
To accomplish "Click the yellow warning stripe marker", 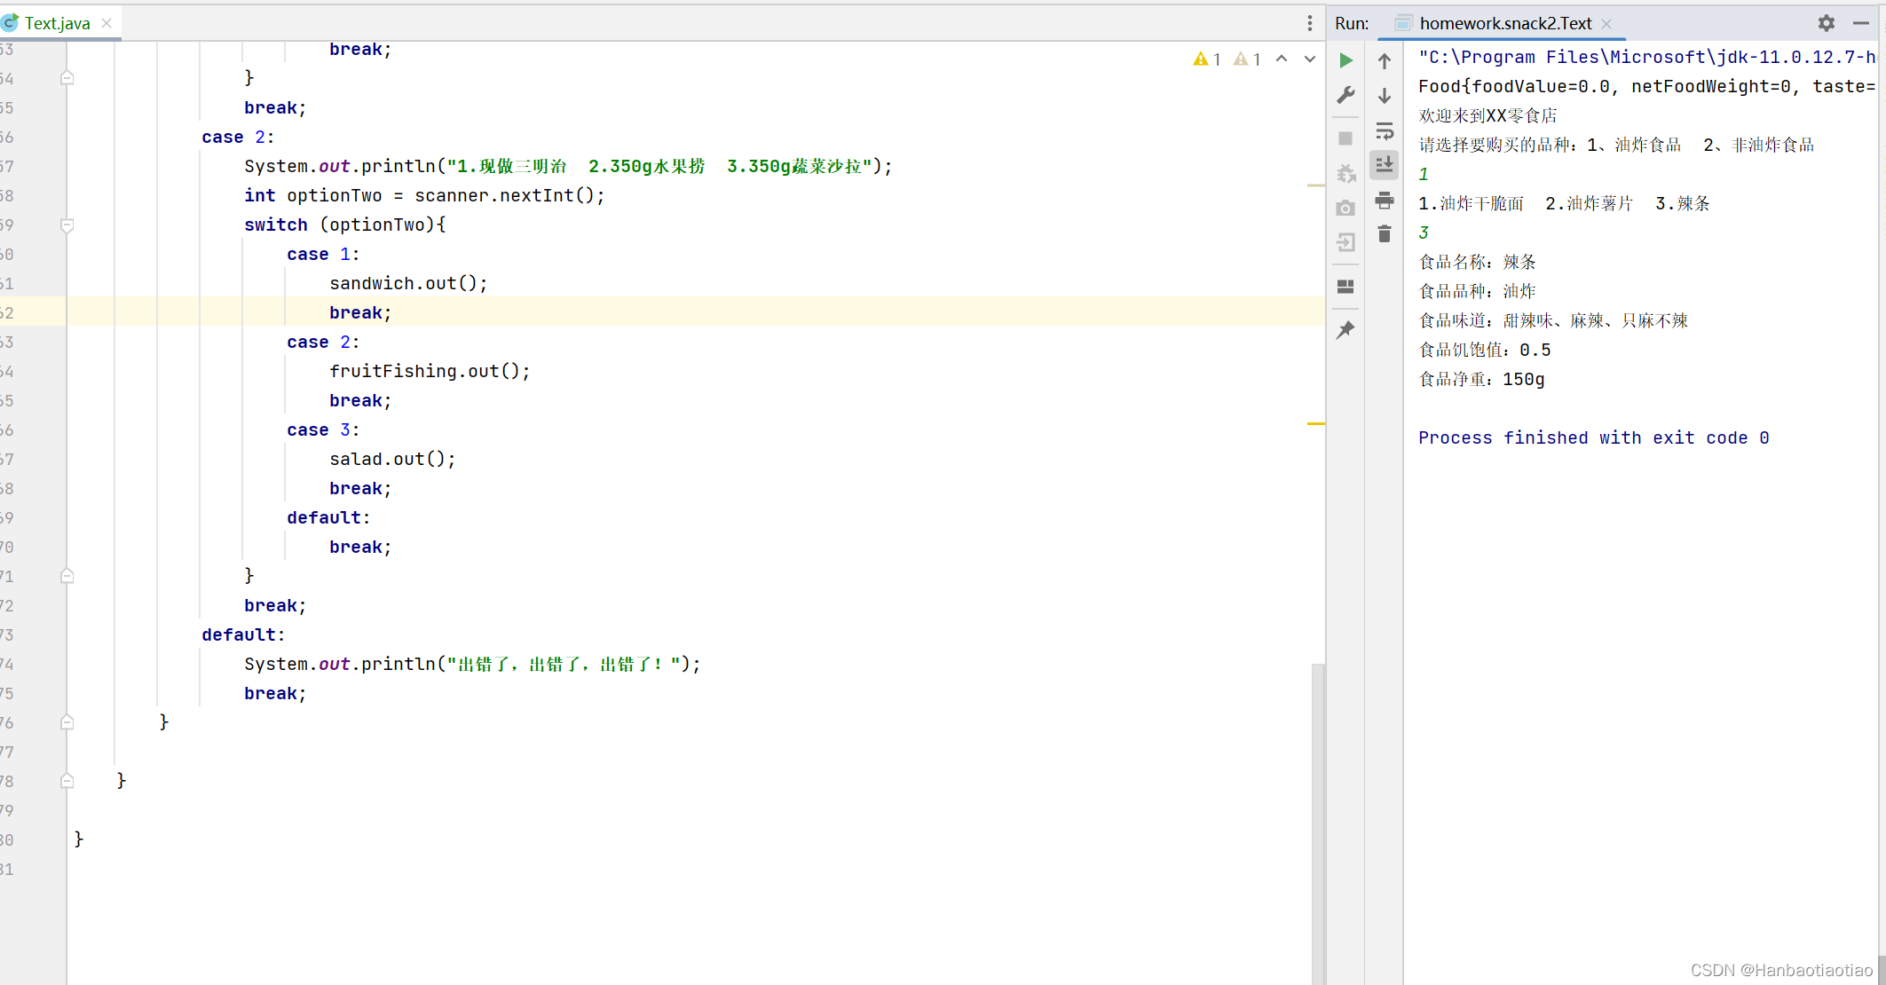I will click(1315, 424).
